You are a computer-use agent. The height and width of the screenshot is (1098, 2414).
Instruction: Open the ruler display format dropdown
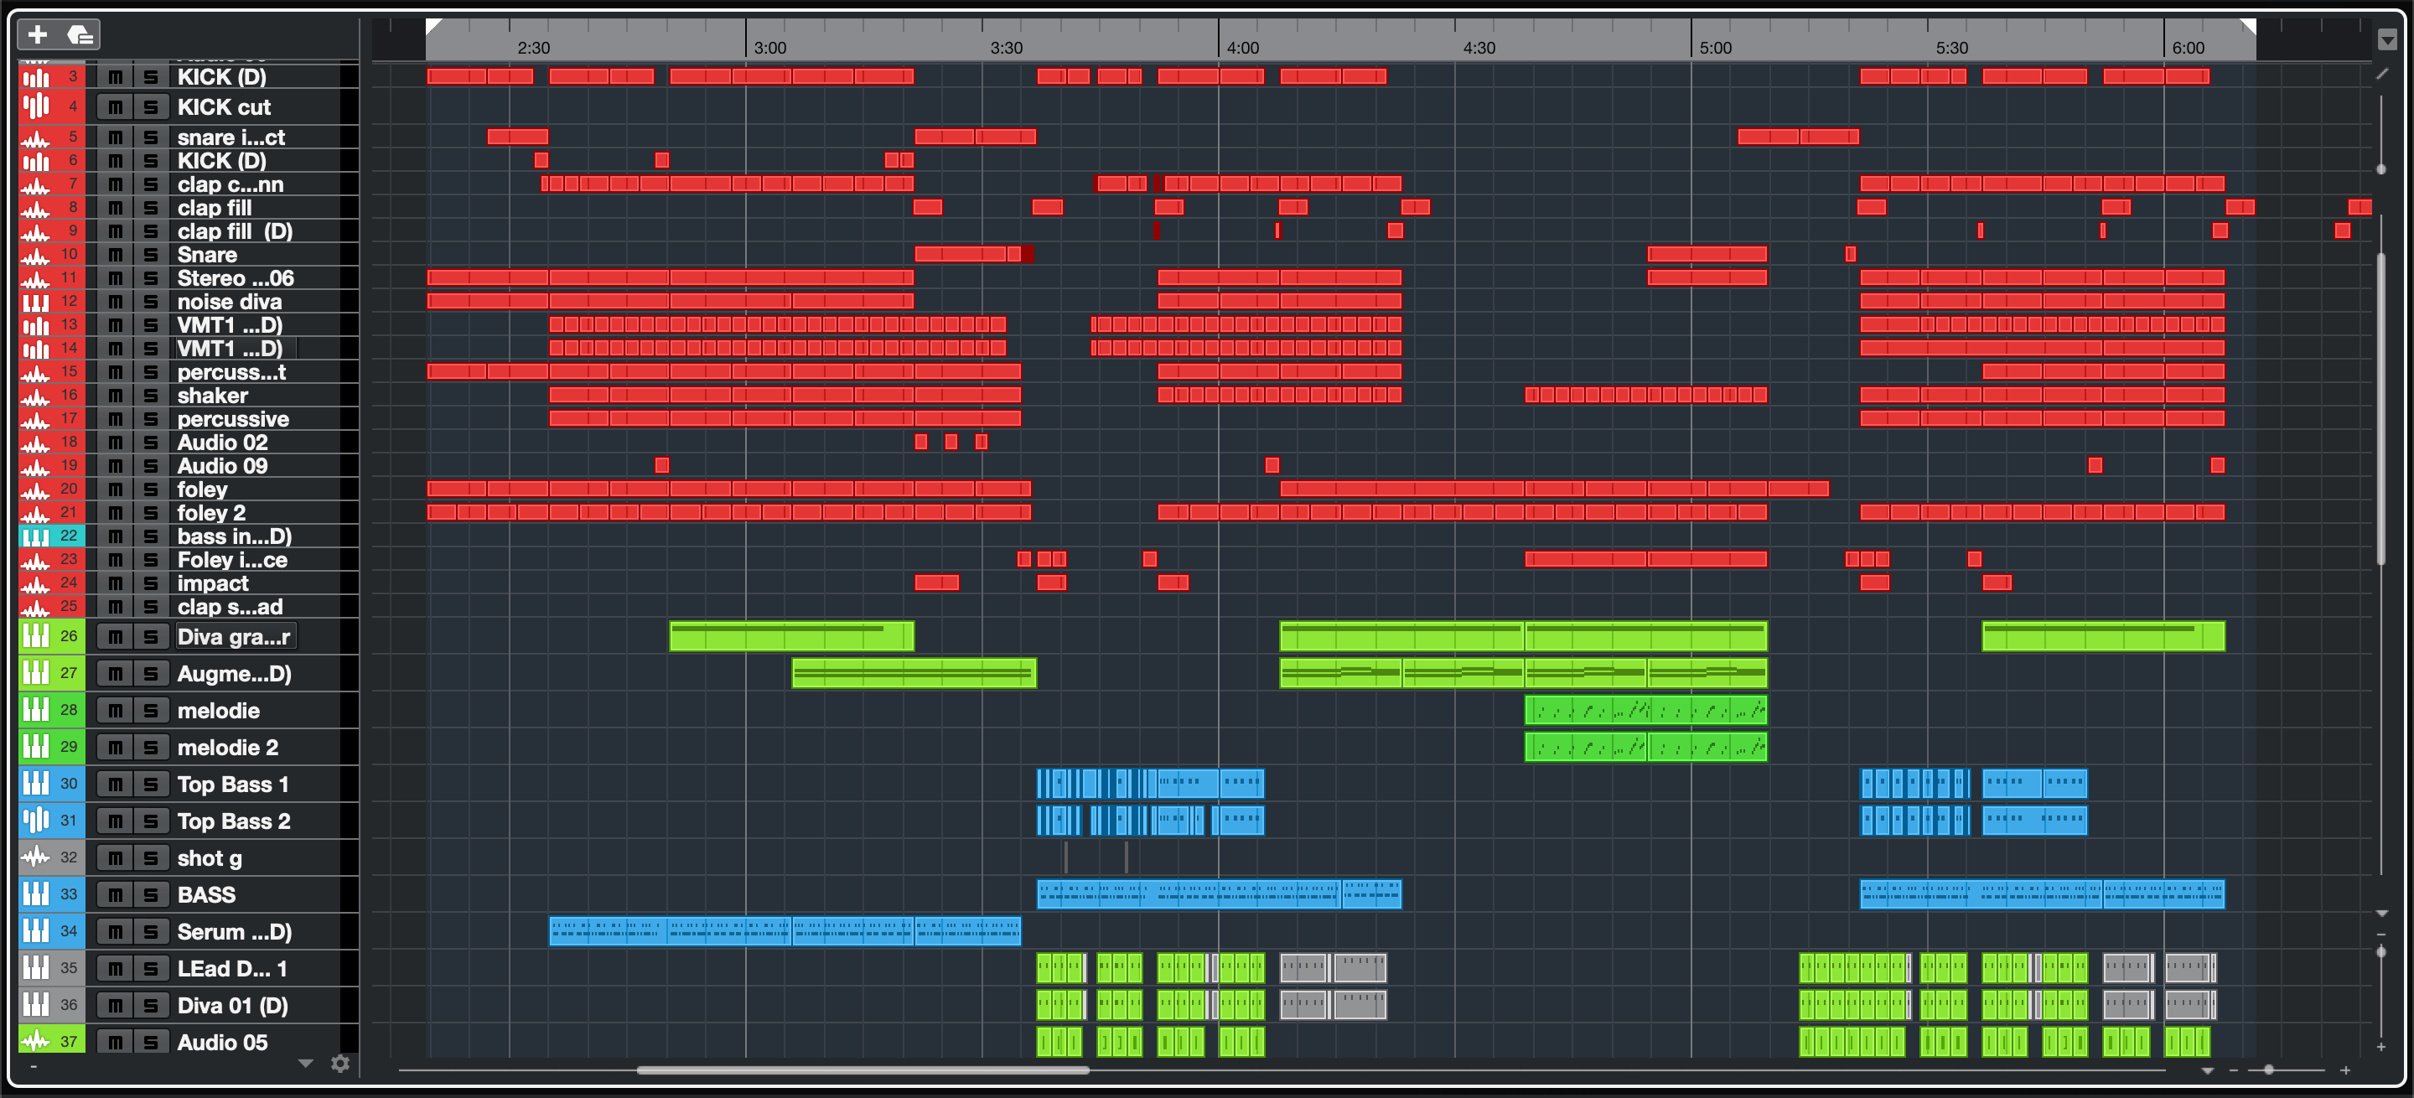[x=2387, y=39]
